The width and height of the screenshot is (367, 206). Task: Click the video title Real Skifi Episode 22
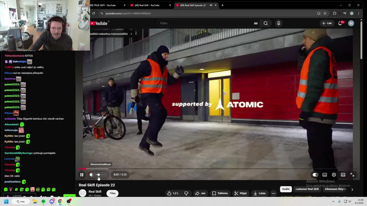(97, 185)
